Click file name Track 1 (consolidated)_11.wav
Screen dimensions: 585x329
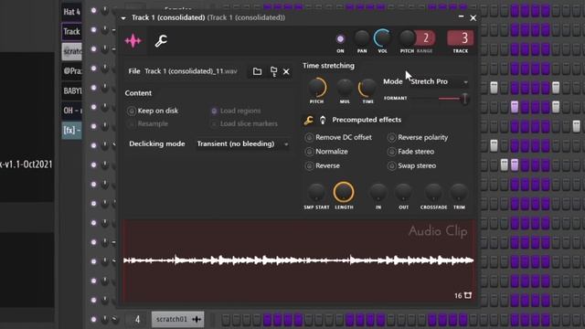(x=191, y=71)
